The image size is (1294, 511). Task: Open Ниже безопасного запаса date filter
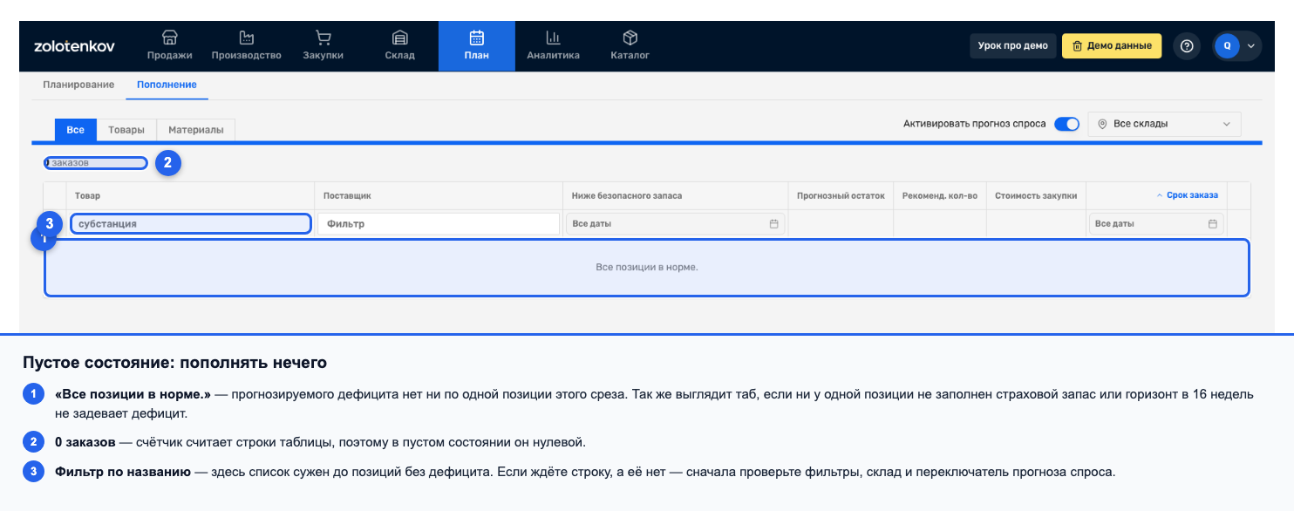tap(675, 224)
